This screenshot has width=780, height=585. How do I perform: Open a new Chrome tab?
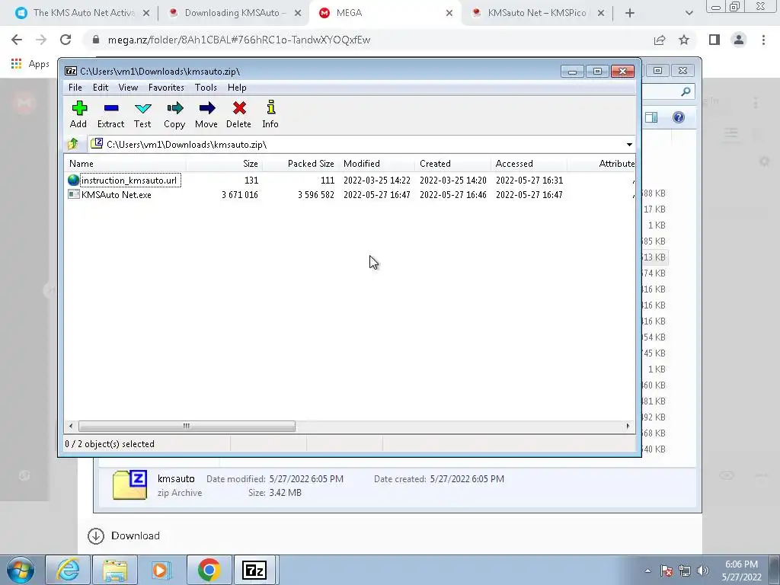click(630, 14)
